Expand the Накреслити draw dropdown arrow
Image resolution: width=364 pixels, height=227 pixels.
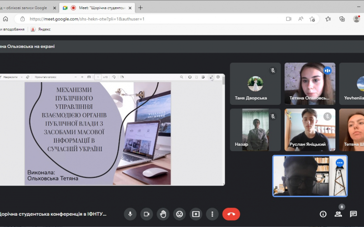pyautogui.click(x=21, y=77)
